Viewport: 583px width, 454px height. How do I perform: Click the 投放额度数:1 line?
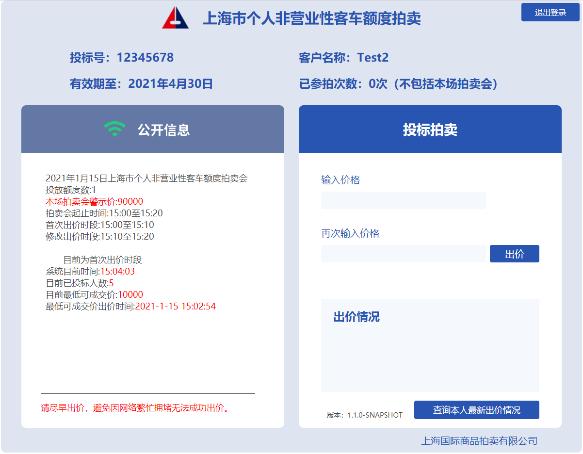71,190
